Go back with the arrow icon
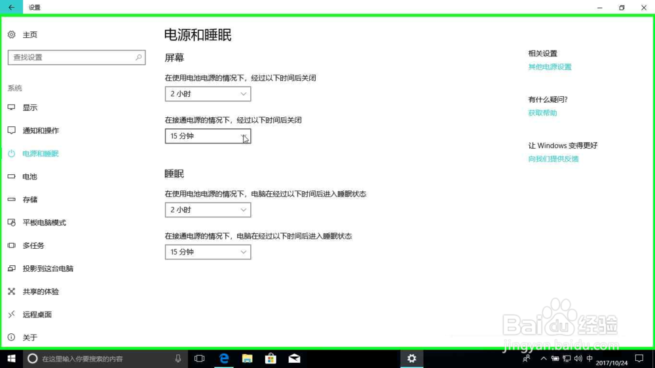This screenshot has width=655, height=368. tap(11, 7)
